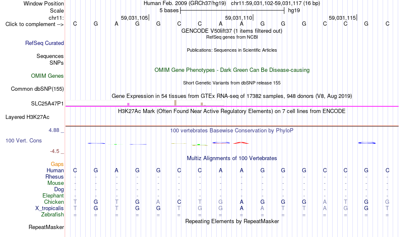Viewport: 399px width, 237px height.
Task: Click the X_tropicalis species row label
Action: pyautogui.click(x=50, y=208)
